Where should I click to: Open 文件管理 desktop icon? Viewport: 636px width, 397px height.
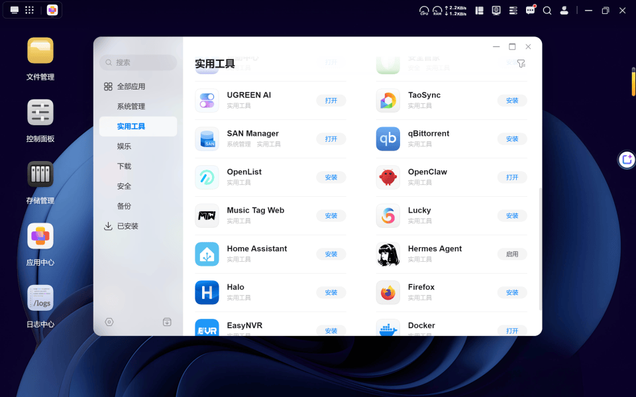[x=40, y=50]
